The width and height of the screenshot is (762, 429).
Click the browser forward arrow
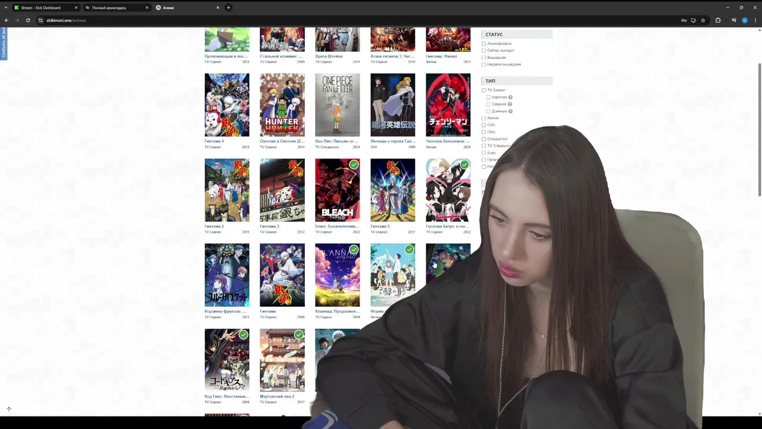[x=17, y=20]
